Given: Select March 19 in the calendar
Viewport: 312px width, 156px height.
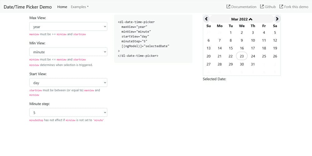Looking at the screenshot, I should tap(275, 48).
